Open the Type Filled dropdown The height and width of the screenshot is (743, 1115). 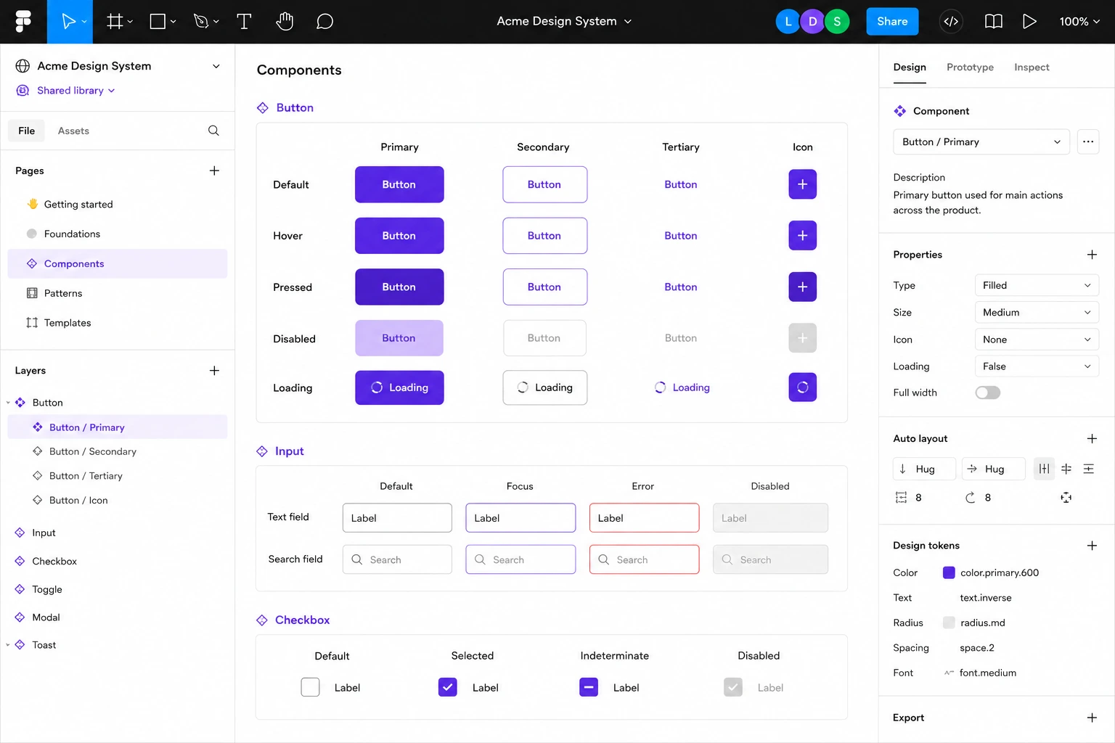1037,285
